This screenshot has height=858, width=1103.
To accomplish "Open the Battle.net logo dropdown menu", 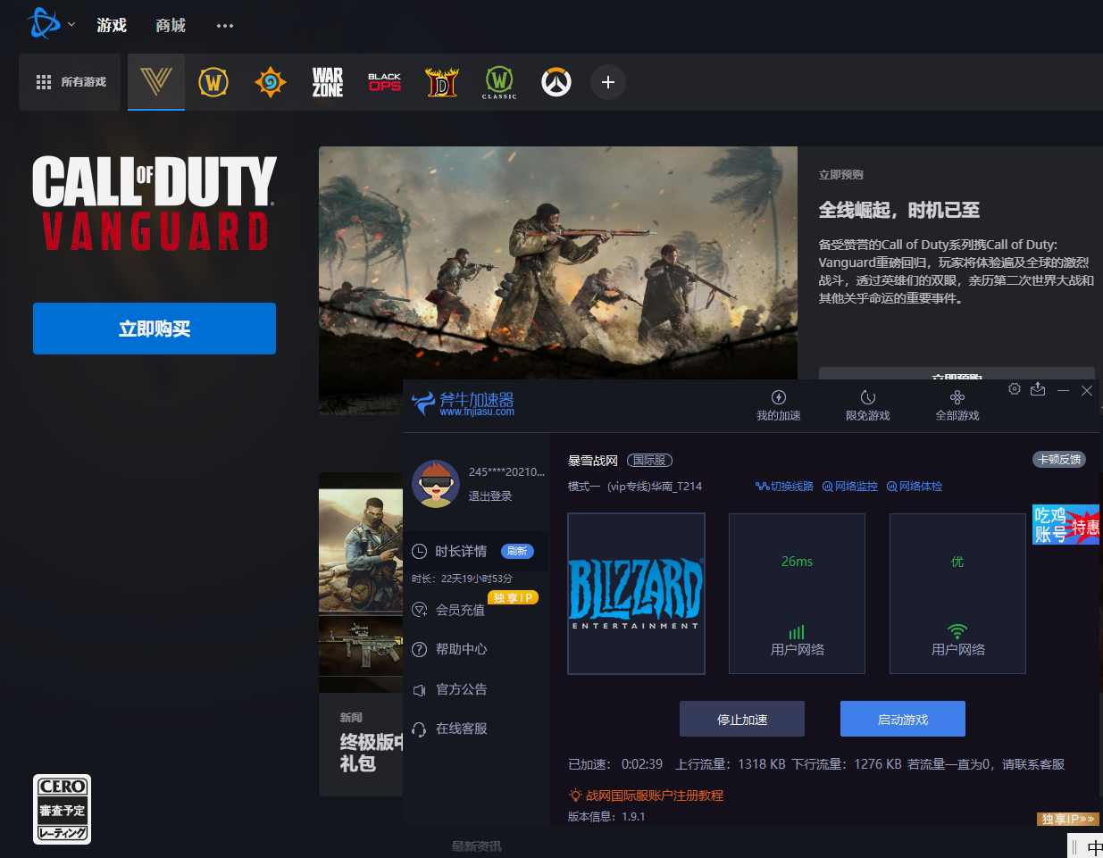I will (51, 24).
